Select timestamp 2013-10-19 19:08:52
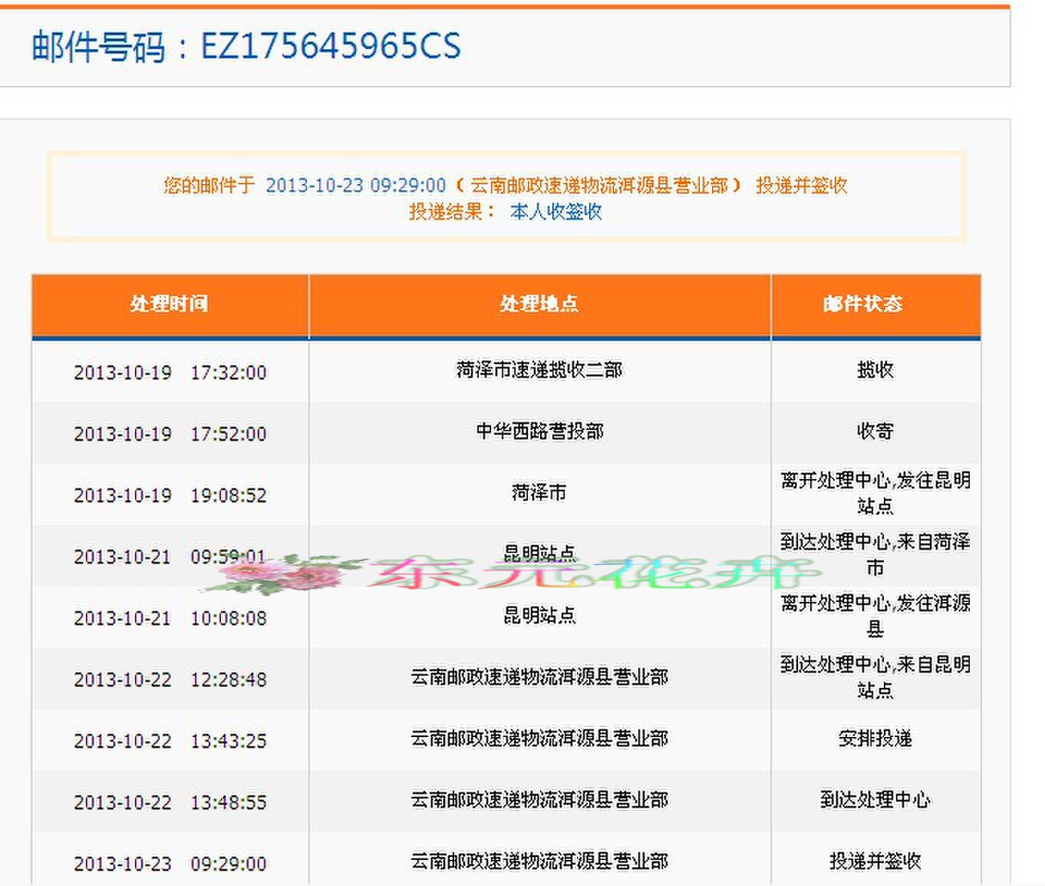Screen dimensions: 1045x886 pyautogui.click(x=170, y=495)
